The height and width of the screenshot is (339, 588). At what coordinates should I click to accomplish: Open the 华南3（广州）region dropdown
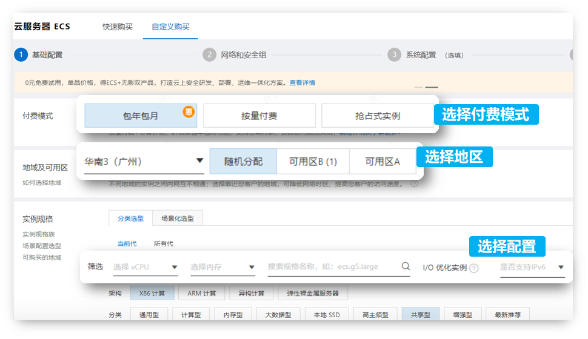(144, 162)
